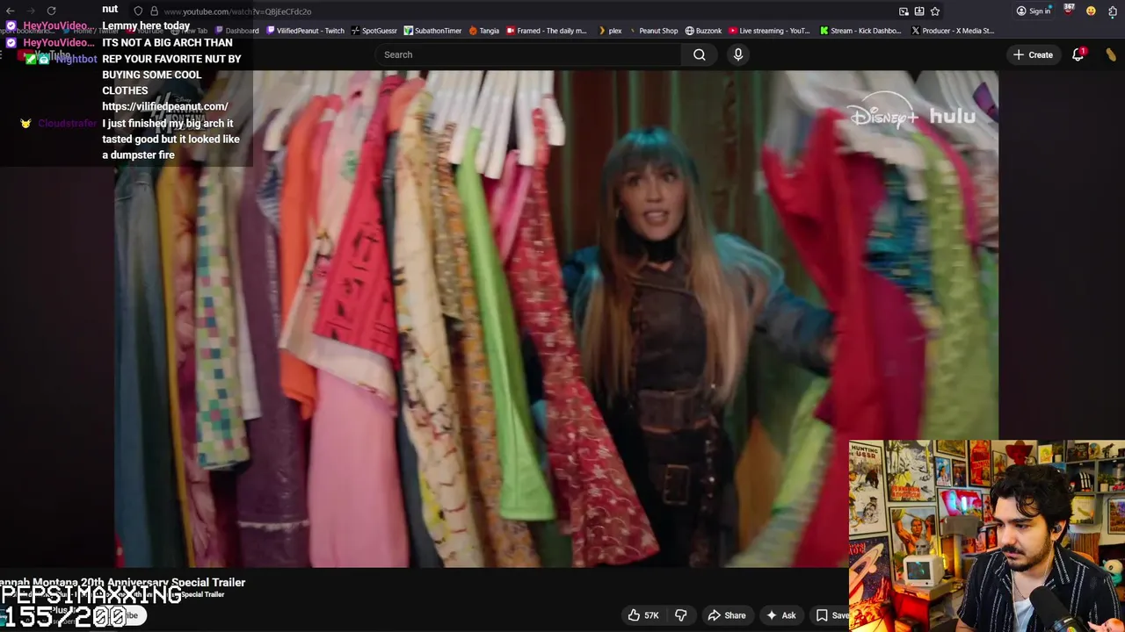Click the browser Sign in profile button
Viewport: 1125px width, 632px height.
coord(1034,11)
